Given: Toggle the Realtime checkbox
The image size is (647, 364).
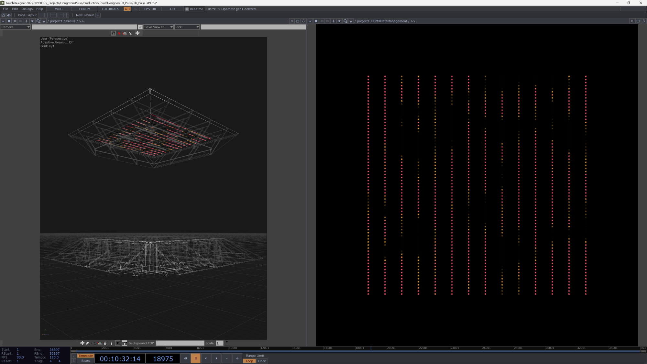Looking at the screenshot, I should pyautogui.click(x=187, y=9).
